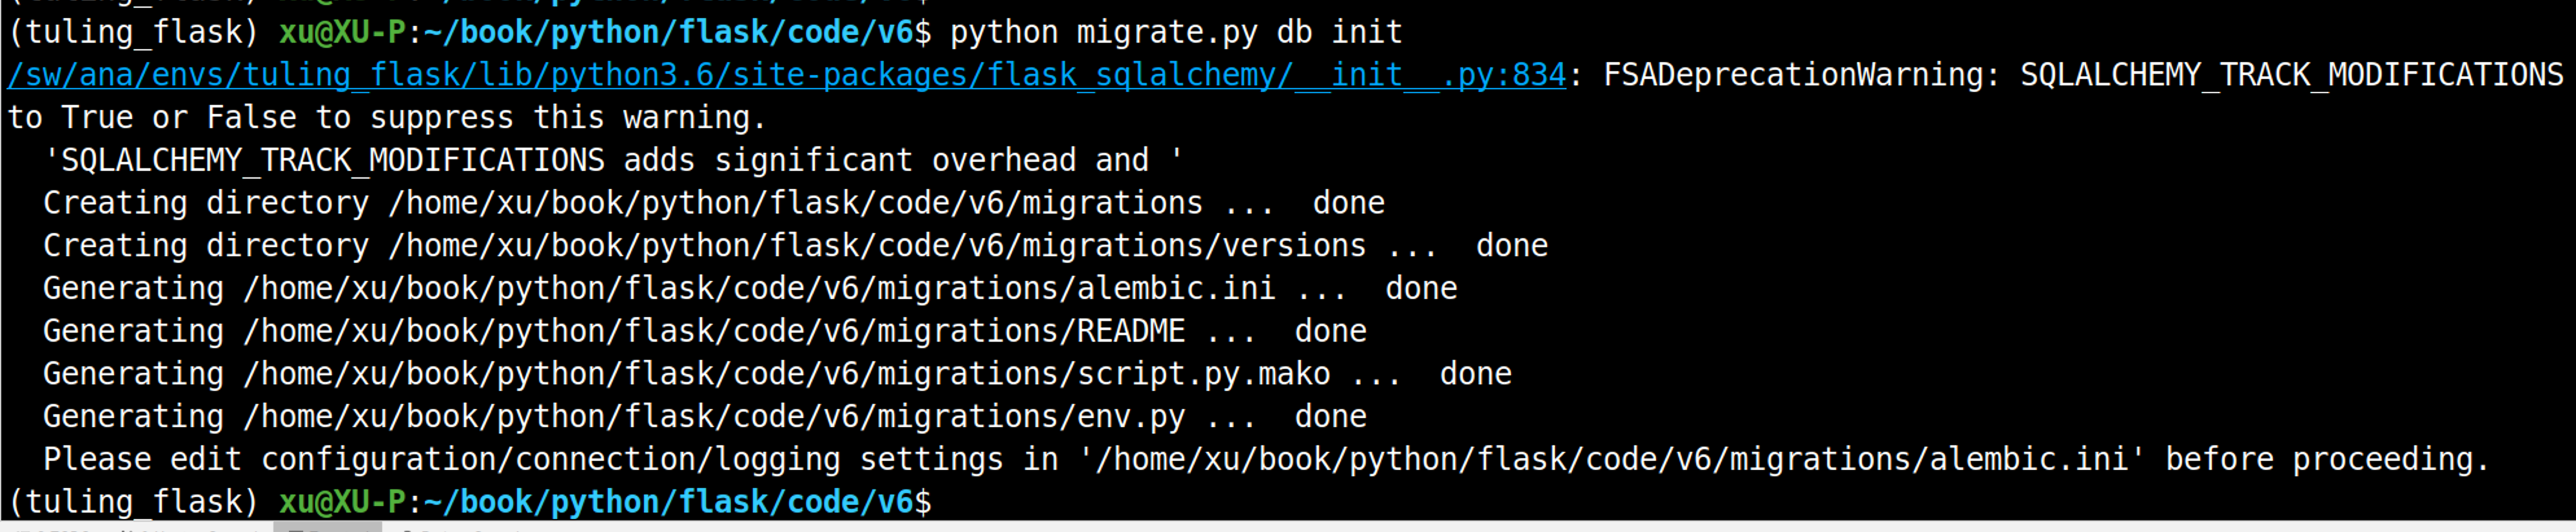Click the final prompt line after ~/book/python/flask/code/v6$

tap(470, 502)
